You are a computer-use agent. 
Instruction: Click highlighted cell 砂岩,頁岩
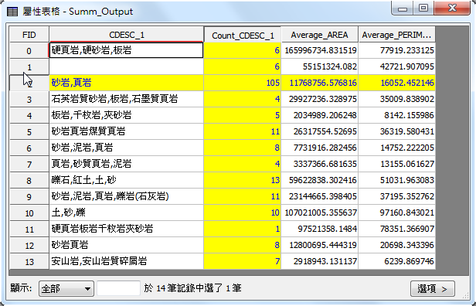pos(126,83)
